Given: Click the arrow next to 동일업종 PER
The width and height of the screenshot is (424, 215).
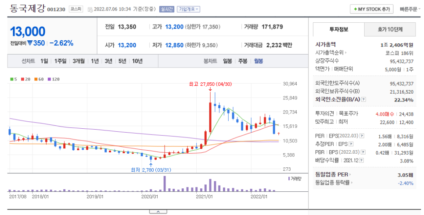Looking at the screenshot, I should [350, 175].
